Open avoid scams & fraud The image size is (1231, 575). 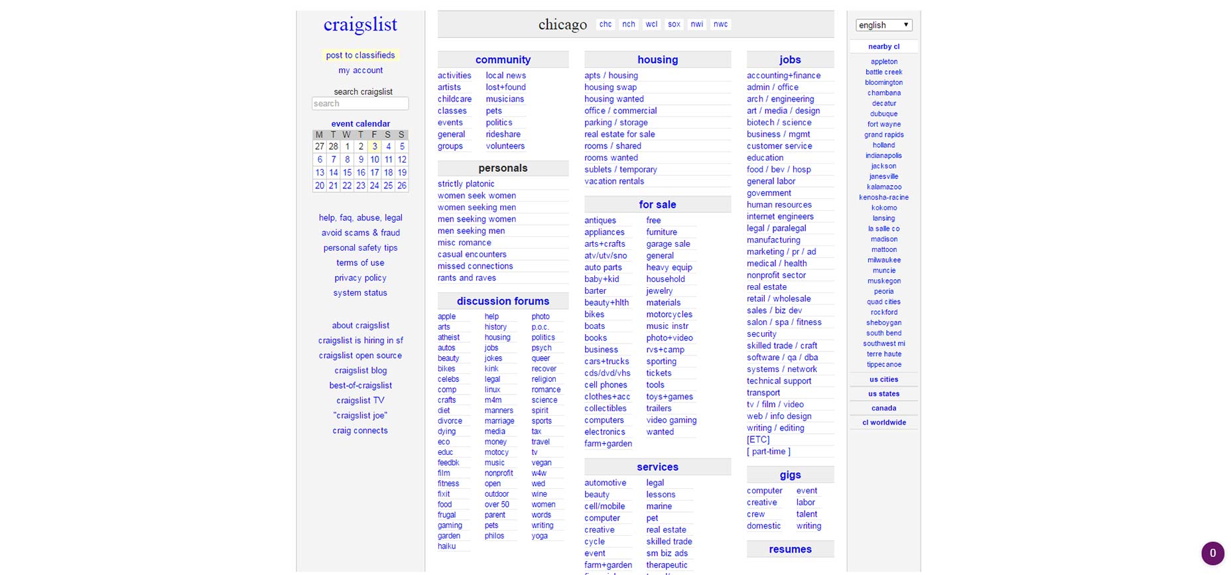(360, 233)
